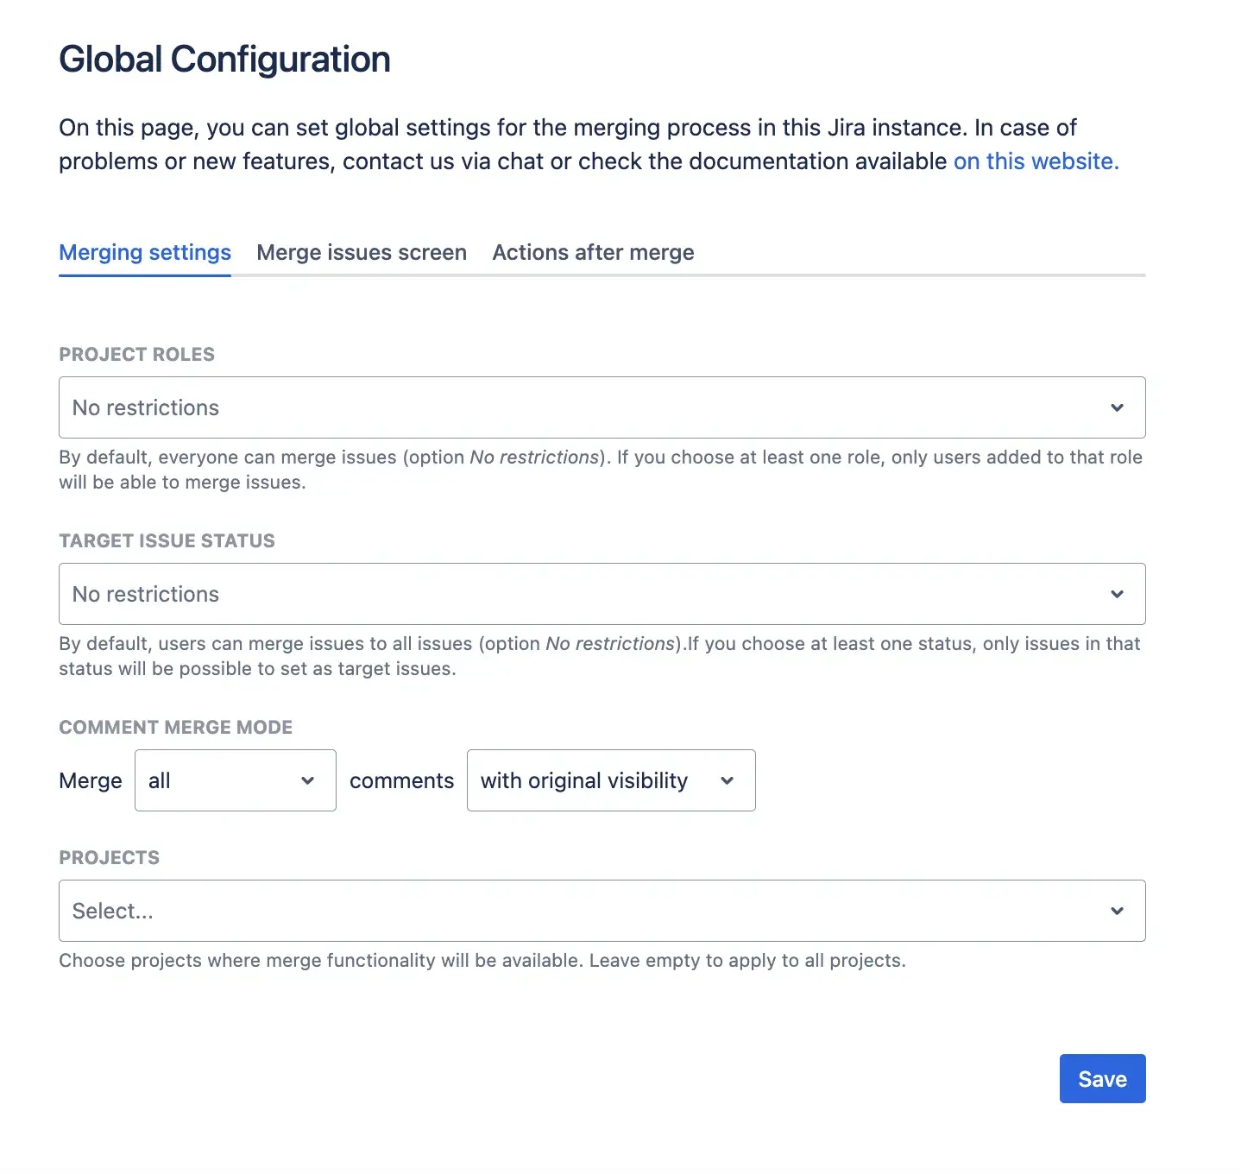Viewport: 1241px width, 1174px height.
Task: Switch to the Actions after merge tab
Action: point(593,252)
